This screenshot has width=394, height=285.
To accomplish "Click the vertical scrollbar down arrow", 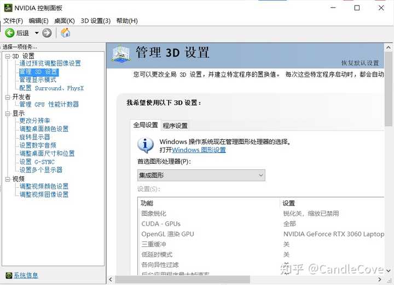I will click(389, 271).
